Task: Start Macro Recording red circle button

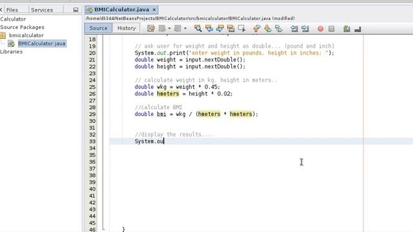Action: click(x=320, y=28)
